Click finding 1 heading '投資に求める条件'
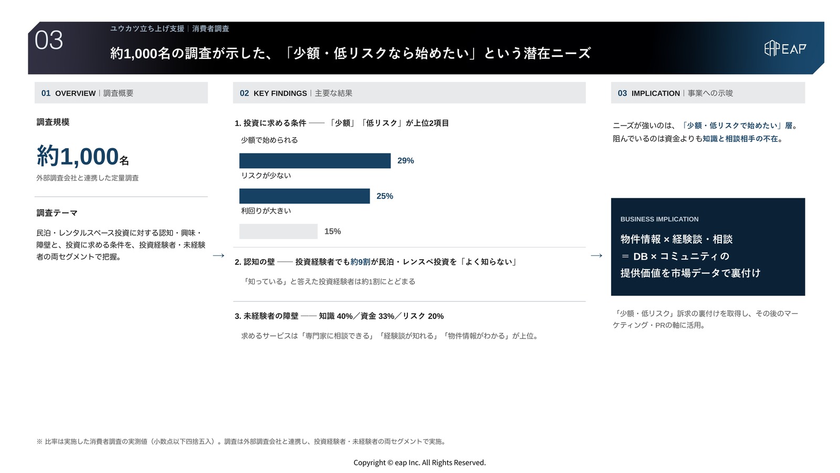 [342, 123]
